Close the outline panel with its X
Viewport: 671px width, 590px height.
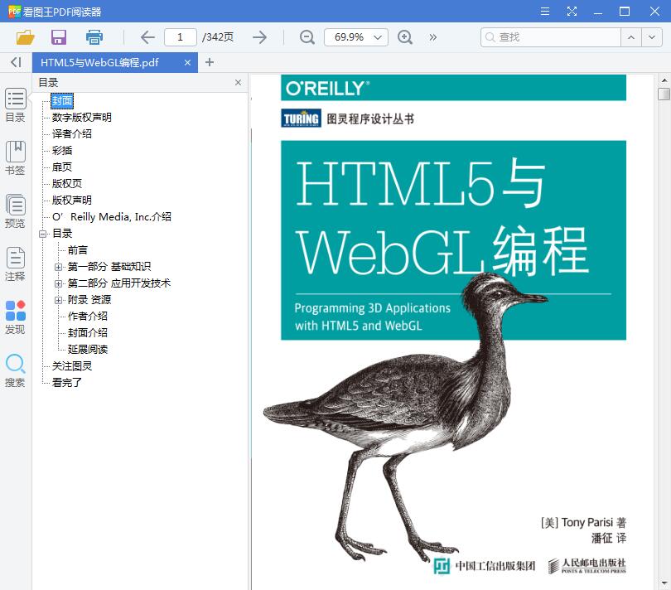point(238,82)
